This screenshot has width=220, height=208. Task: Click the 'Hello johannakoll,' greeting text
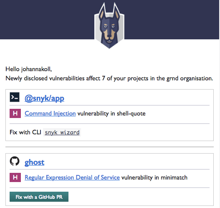tap(29, 69)
